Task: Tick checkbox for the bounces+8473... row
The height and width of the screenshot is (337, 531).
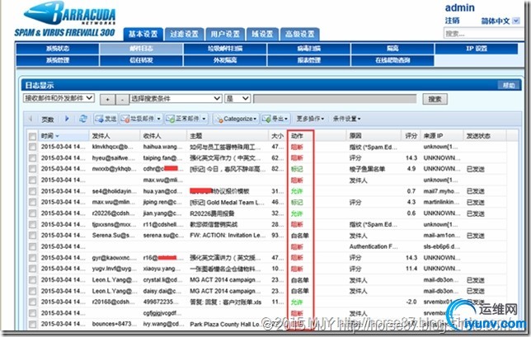Action: click(x=32, y=325)
